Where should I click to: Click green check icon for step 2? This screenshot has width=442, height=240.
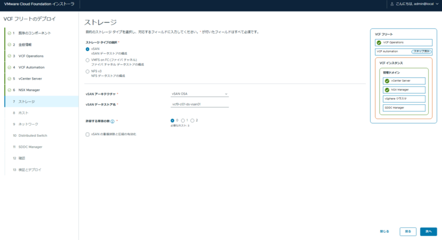click(9, 45)
